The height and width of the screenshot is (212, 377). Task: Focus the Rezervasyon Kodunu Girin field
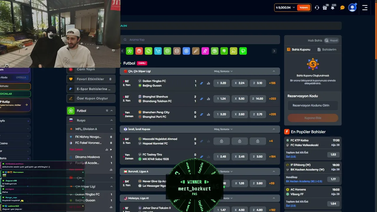tap(313, 105)
